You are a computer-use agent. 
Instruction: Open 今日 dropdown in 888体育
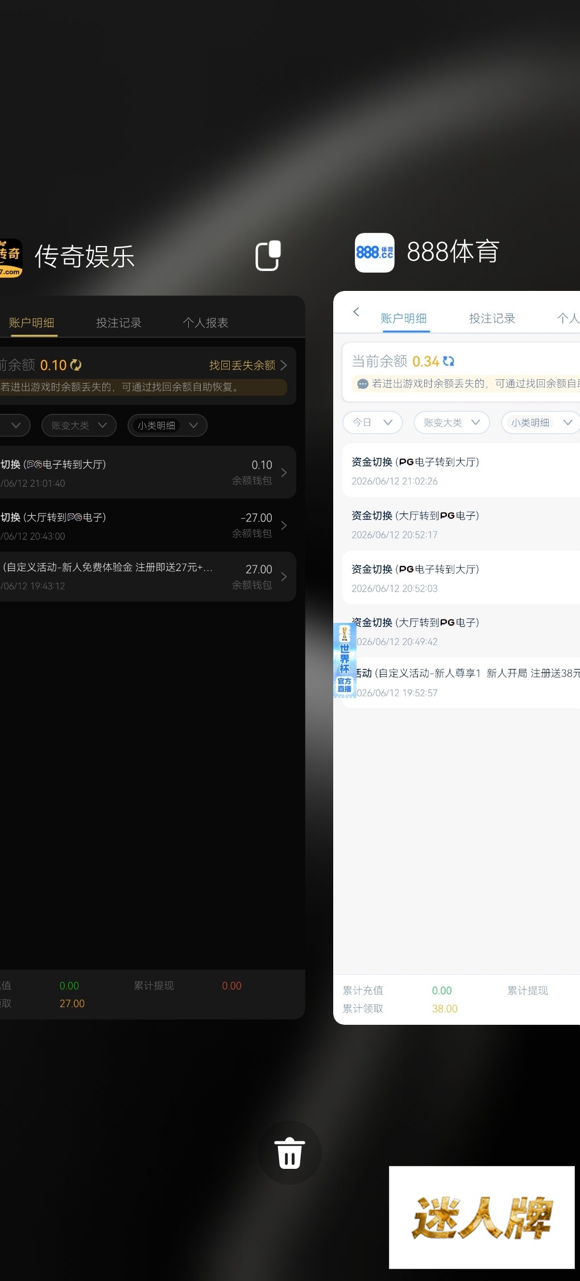pos(372,422)
